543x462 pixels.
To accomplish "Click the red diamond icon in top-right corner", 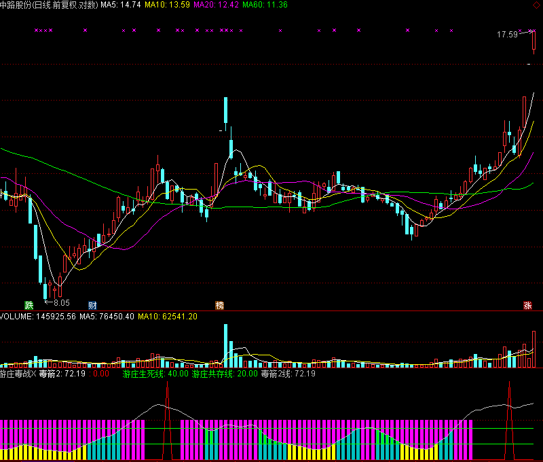I will (533, 31).
